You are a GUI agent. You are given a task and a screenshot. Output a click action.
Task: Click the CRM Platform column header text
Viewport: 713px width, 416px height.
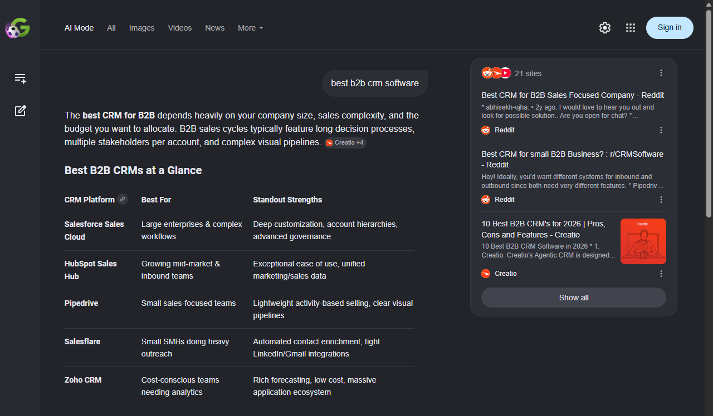(x=90, y=200)
